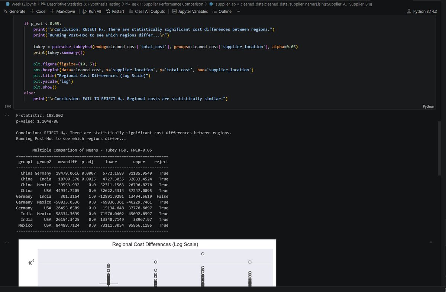Open the supplier_ab symbol breadcrumb
The height and width of the screenshot is (292, 446).
291,4
